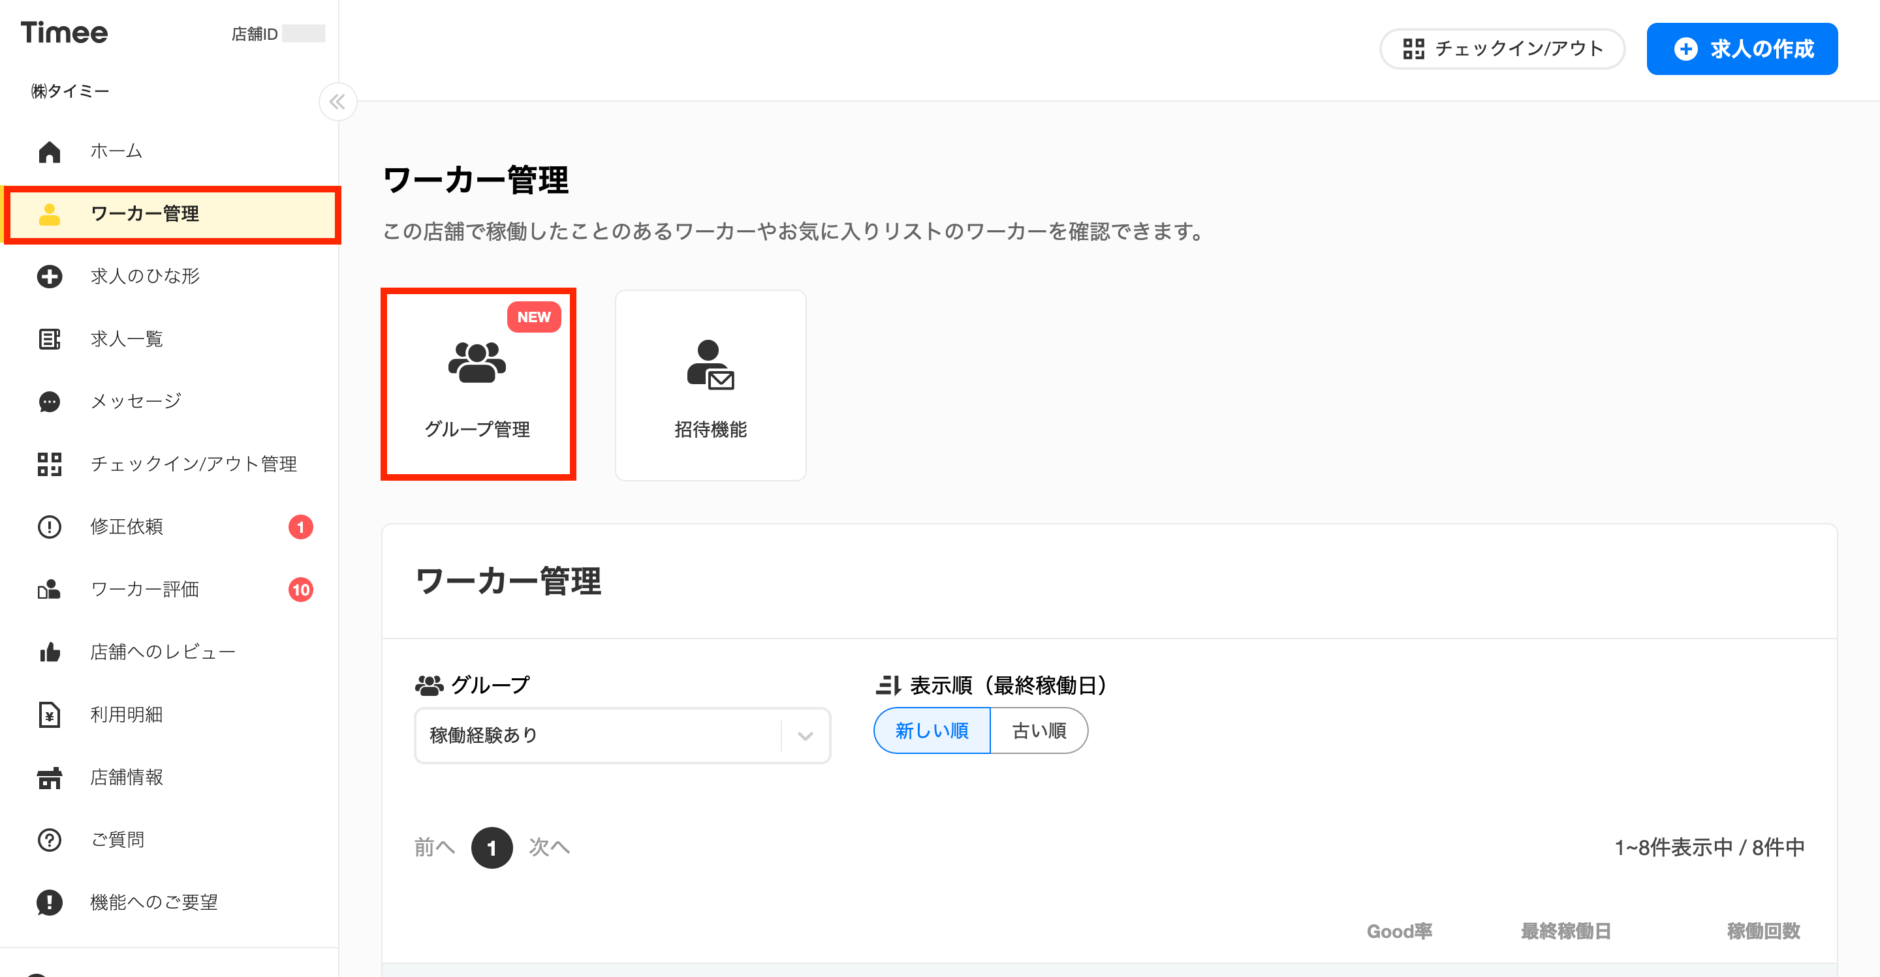This screenshot has height=977, width=1880.
Task: Click the 利用明細 yen document icon
Action: pos(50,715)
